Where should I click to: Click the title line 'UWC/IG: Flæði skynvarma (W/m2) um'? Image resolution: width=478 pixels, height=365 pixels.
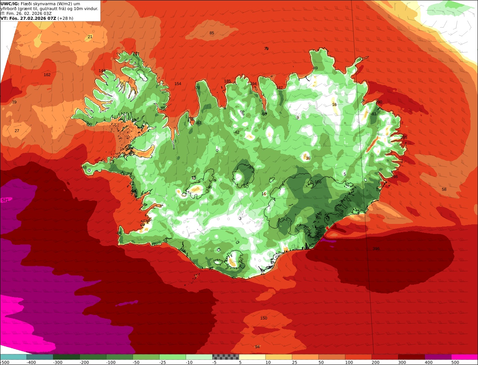(x=40, y=4)
